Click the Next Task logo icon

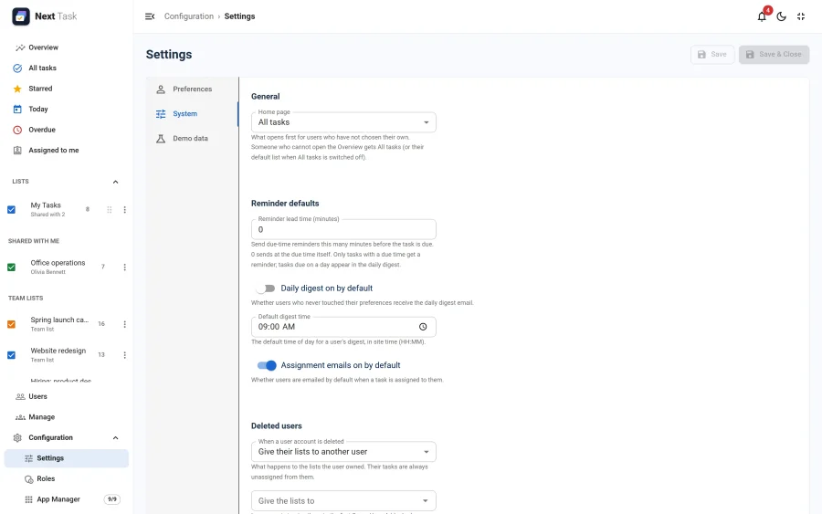pyautogui.click(x=21, y=16)
